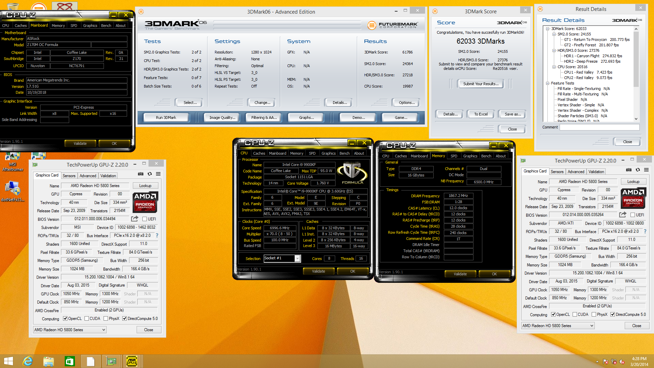This screenshot has height=368, width=654.
Task: Click refresh icon in left GPU-Z window
Action: pos(150,174)
